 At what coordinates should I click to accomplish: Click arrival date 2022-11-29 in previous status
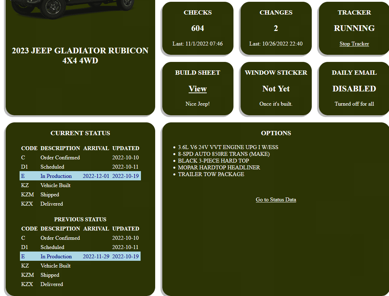(x=96, y=257)
